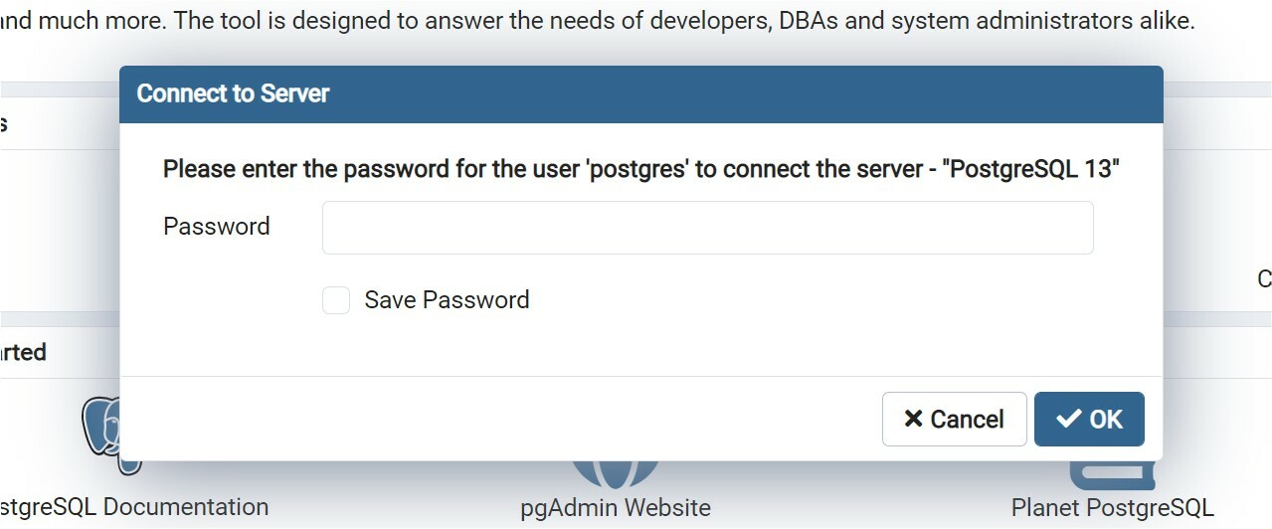1272x529 pixels.
Task: Click the checkmark icon inside the OK button
Action: pos(1069,419)
